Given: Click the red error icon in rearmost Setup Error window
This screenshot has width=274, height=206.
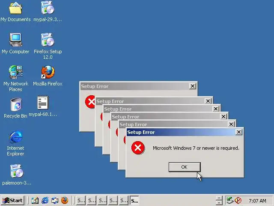Looking at the screenshot, I should pos(90,102).
